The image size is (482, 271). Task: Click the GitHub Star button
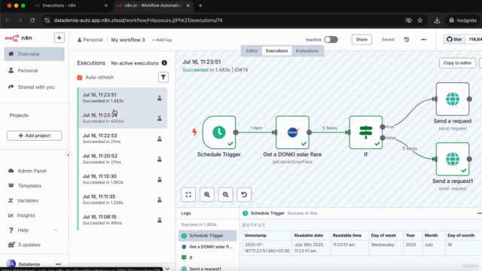(x=454, y=39)
